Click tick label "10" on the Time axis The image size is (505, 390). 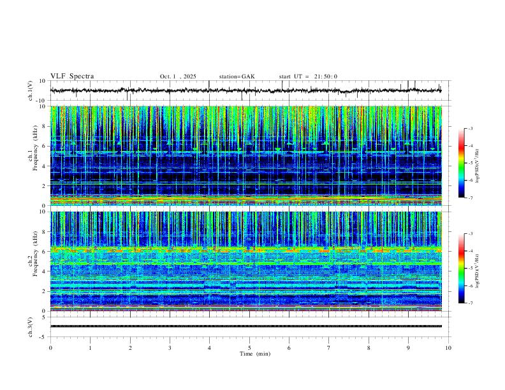[448, 348]
